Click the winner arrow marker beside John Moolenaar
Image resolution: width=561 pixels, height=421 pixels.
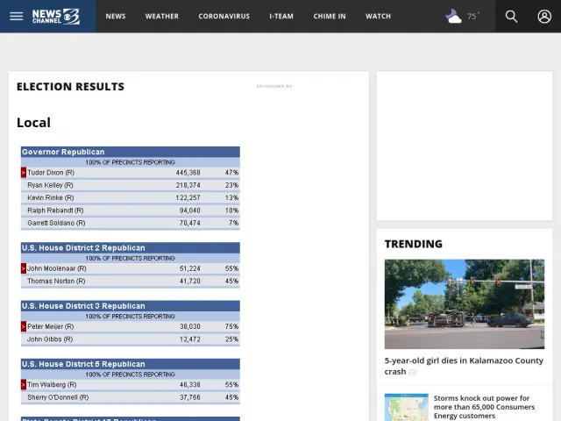click(24, 268)
